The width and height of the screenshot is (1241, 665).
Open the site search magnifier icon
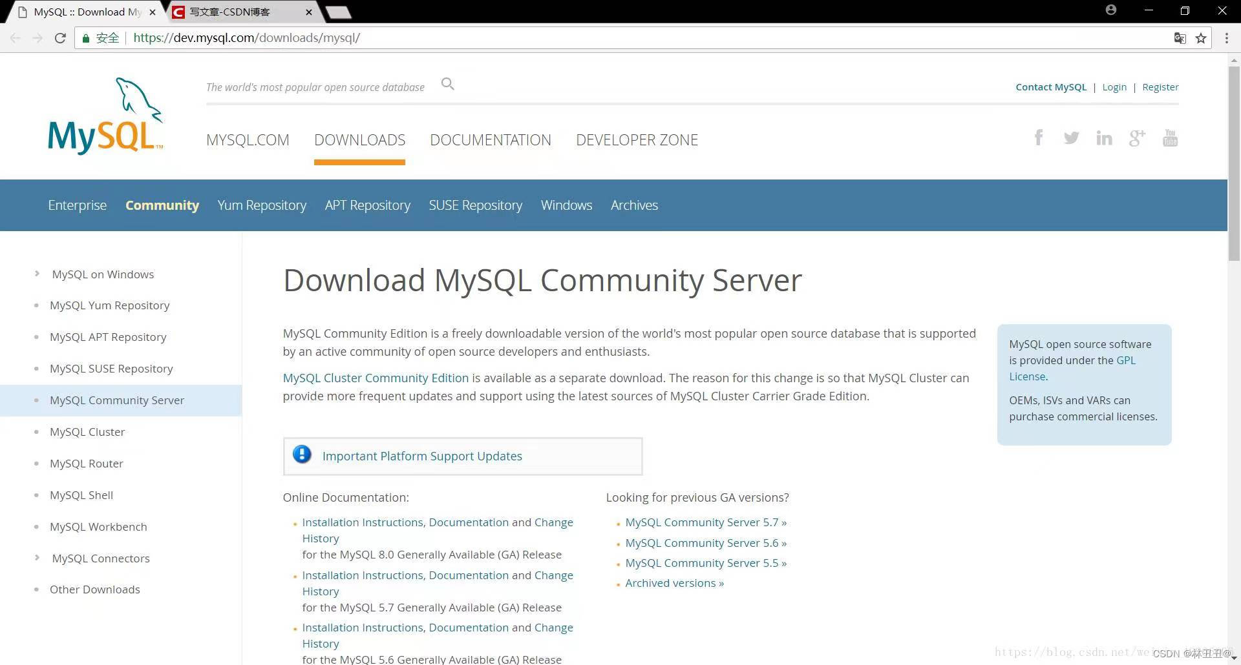[447, 84]
